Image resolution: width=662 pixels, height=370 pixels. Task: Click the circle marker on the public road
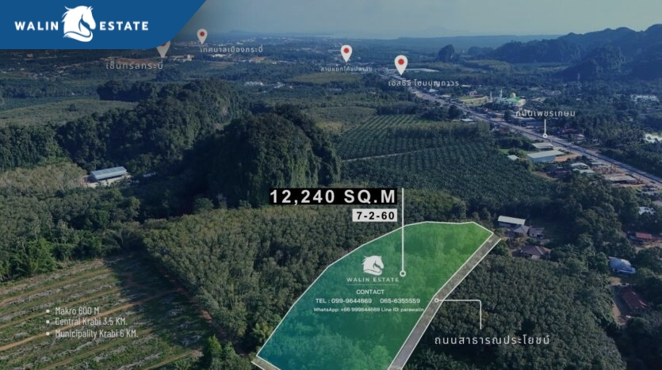click(436, 300)
